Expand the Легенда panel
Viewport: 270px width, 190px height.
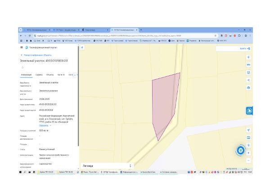click(x=107, y=166)
